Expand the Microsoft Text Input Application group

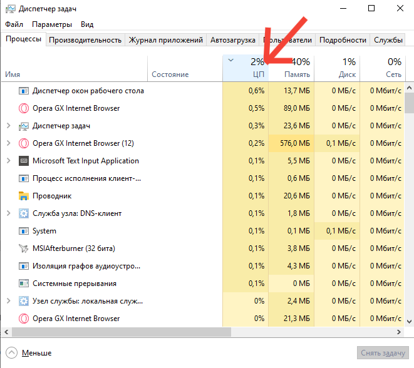click(8, 161)
